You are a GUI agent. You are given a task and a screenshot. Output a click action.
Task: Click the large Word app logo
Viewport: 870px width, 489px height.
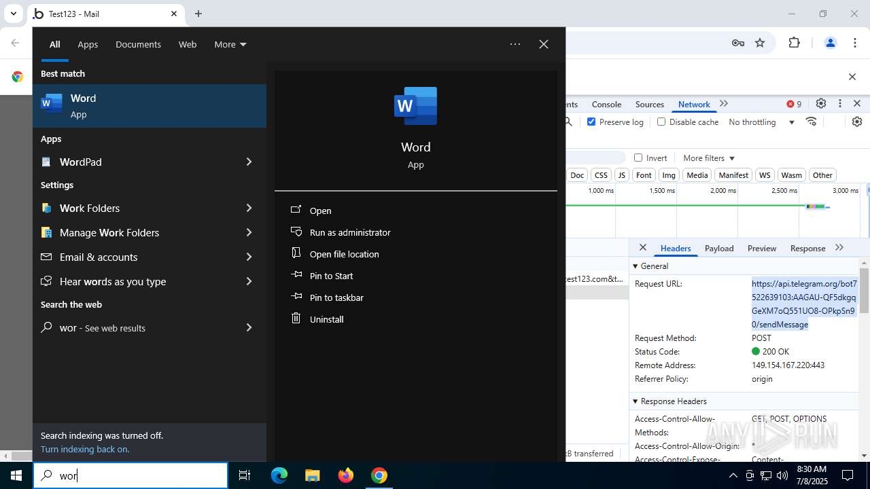click(415, 106)
